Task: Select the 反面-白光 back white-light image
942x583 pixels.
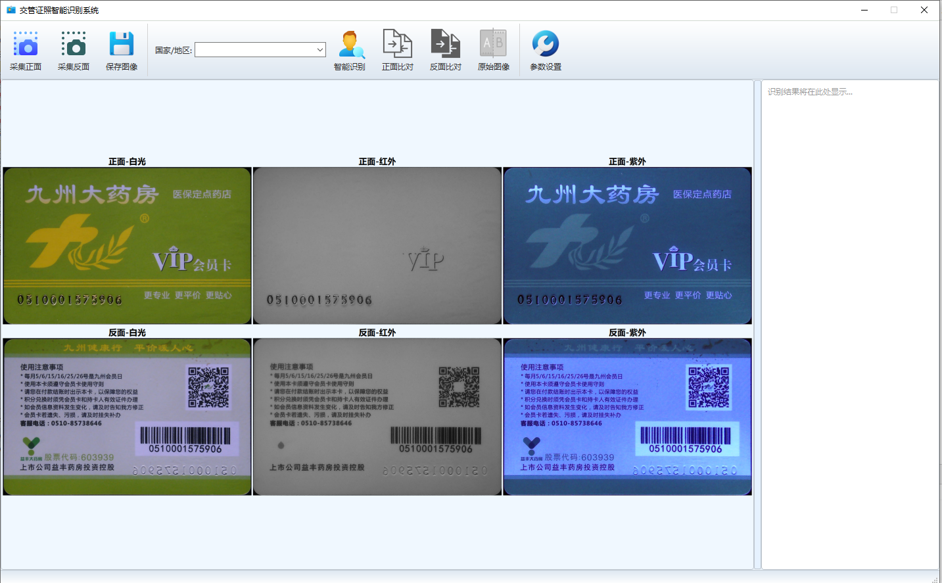Action: click(127, 417)
